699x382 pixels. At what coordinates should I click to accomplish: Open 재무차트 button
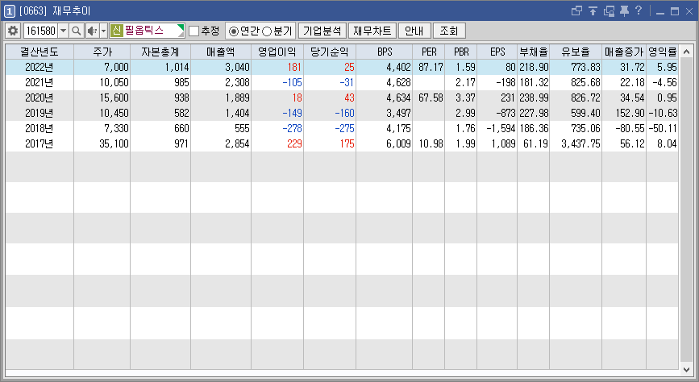(372, 31)
